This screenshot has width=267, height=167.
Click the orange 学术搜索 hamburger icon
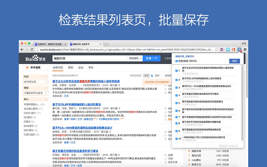pyautogui.click(x=27, y=68)
